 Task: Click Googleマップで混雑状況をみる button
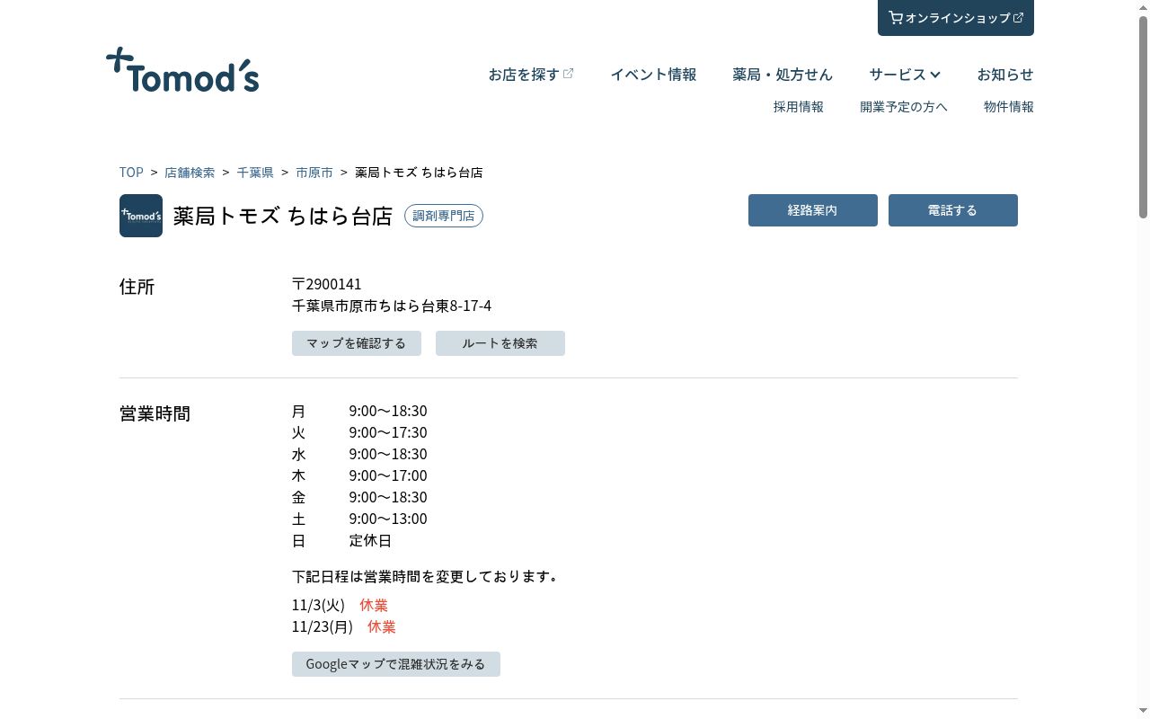[396, 664]
